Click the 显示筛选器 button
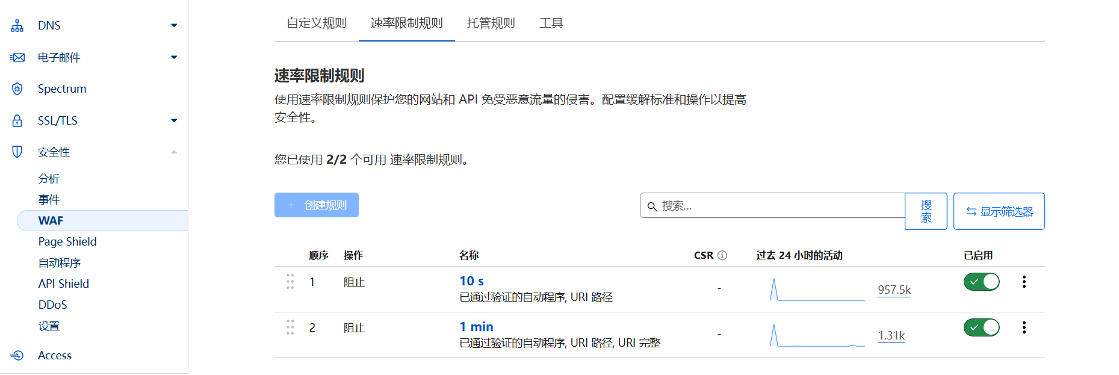 (x=999, y=211)
